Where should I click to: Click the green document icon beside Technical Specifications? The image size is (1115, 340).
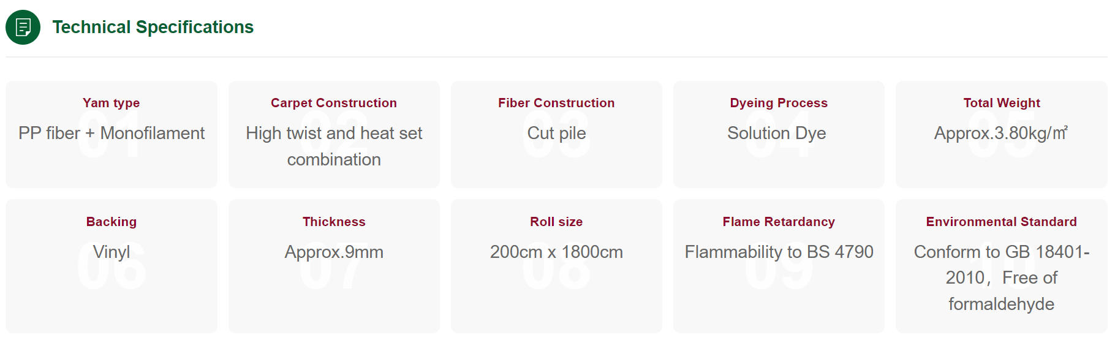point(23,28)
